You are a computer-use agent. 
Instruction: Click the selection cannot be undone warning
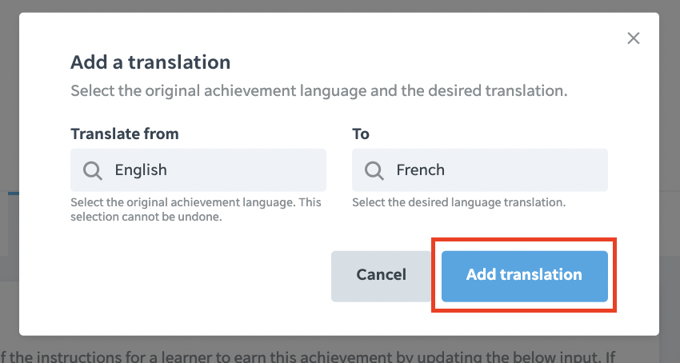[x=196, y=209]
